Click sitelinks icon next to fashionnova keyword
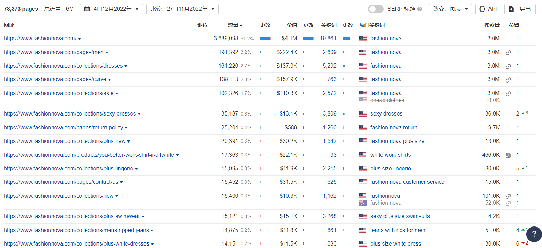 click(508, 196)
